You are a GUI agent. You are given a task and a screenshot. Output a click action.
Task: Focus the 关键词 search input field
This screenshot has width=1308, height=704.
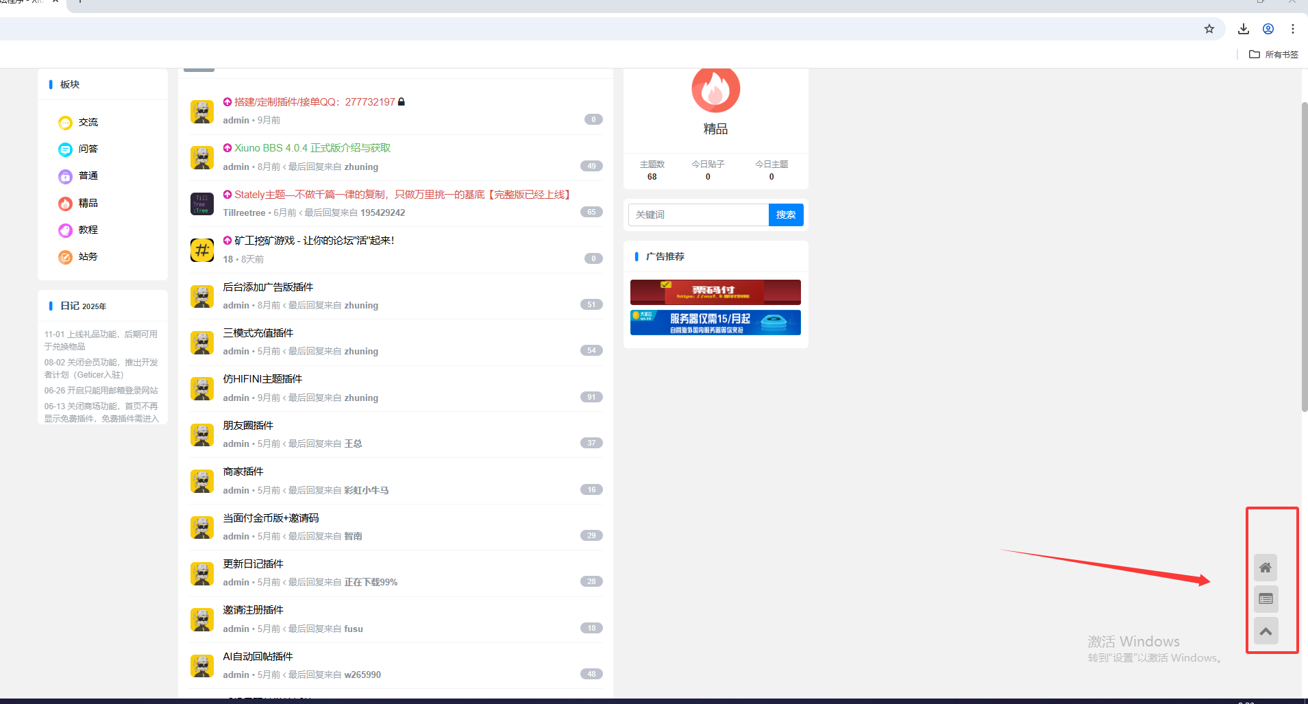698,215
